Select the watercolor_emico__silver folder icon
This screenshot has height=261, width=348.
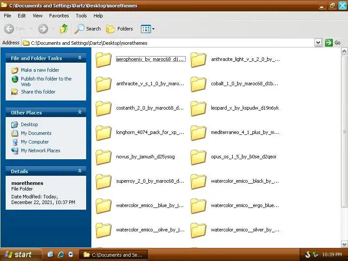pyautogui.click(x=198, y=231)
